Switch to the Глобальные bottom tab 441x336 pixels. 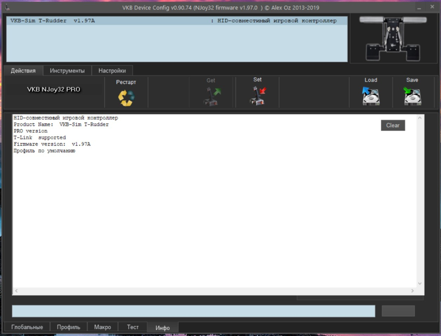[27, 327]
